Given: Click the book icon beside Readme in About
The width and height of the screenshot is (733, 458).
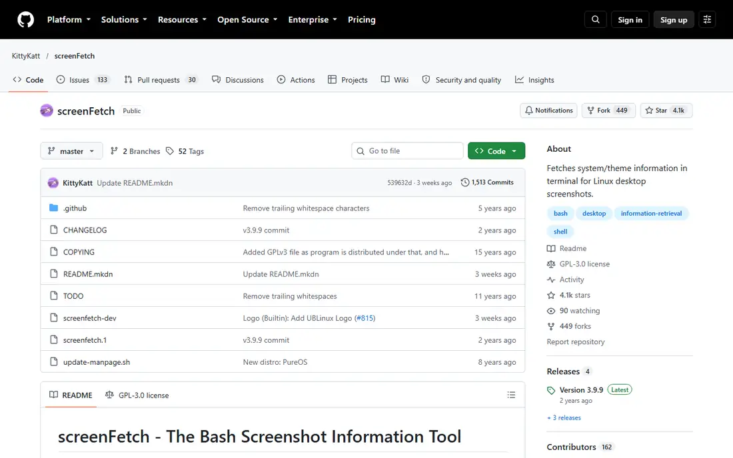Looking at the screenshot, I should click(x=551, y=248).
